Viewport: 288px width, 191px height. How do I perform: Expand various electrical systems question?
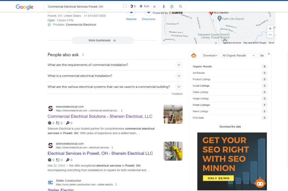(115, 87)
